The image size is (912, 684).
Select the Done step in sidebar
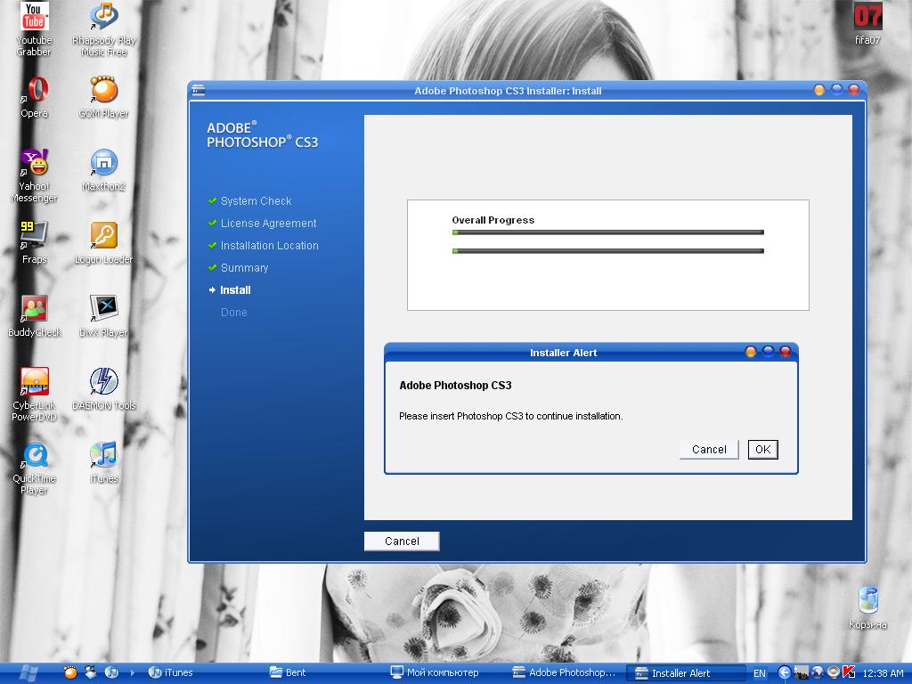[234, 313]
